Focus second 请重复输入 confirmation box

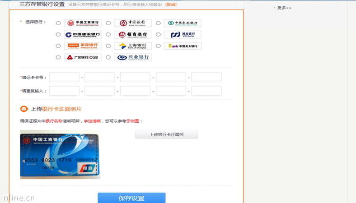100,91
